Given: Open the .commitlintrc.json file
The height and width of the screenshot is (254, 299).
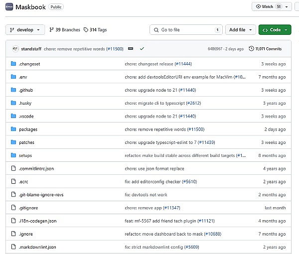Looking at the screenshot, I should (36, 169).
